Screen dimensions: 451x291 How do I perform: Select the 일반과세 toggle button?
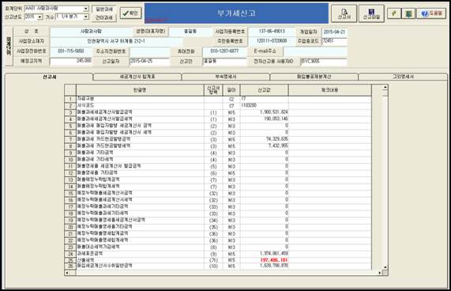click(x=104, y=9)
